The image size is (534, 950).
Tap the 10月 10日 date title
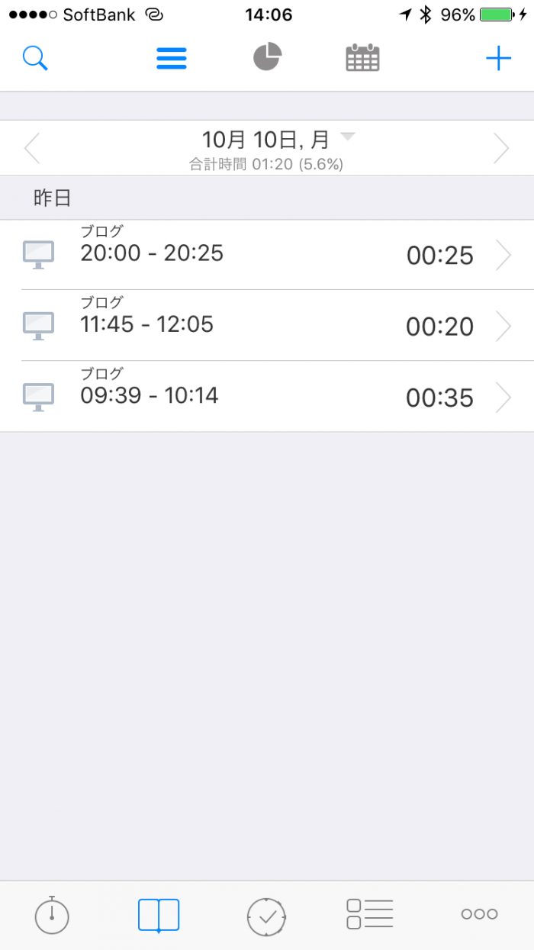265,140
